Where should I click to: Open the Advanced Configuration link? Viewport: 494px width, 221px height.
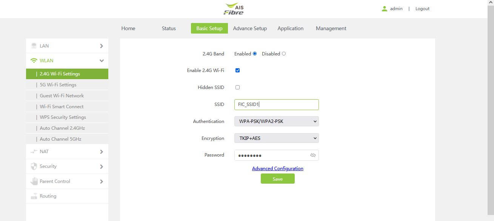(x=277, y=169)
